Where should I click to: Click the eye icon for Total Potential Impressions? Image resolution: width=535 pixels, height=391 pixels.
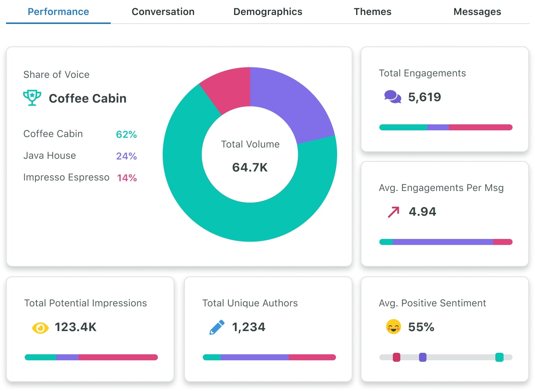(40, 327)
